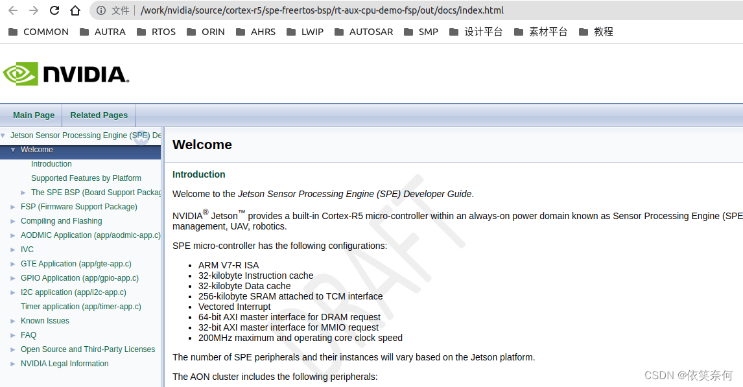Expand the GPIO Application node arrow

click(13, 278)
